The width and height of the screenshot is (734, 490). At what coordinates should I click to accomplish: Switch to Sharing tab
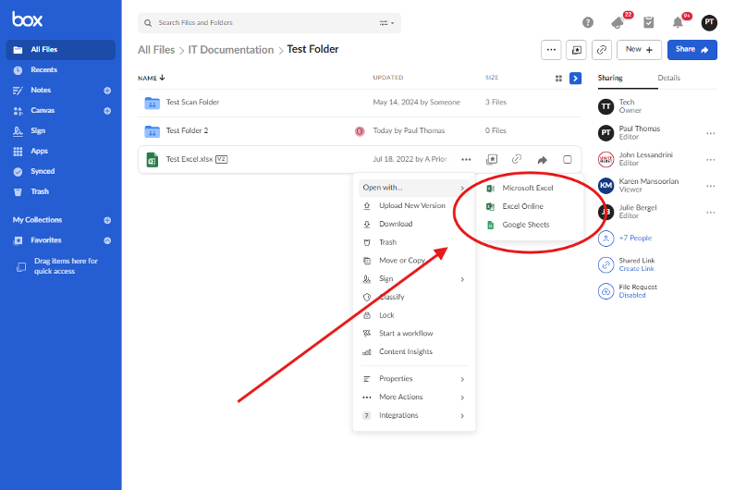coord(610,78)
